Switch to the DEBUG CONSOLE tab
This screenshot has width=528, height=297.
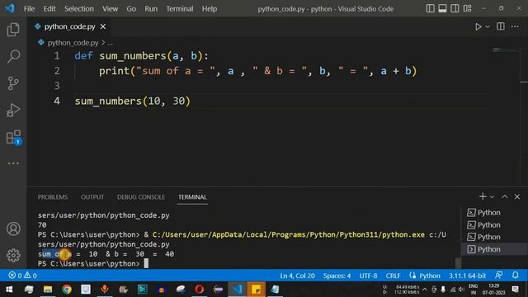tap(141, 197)
